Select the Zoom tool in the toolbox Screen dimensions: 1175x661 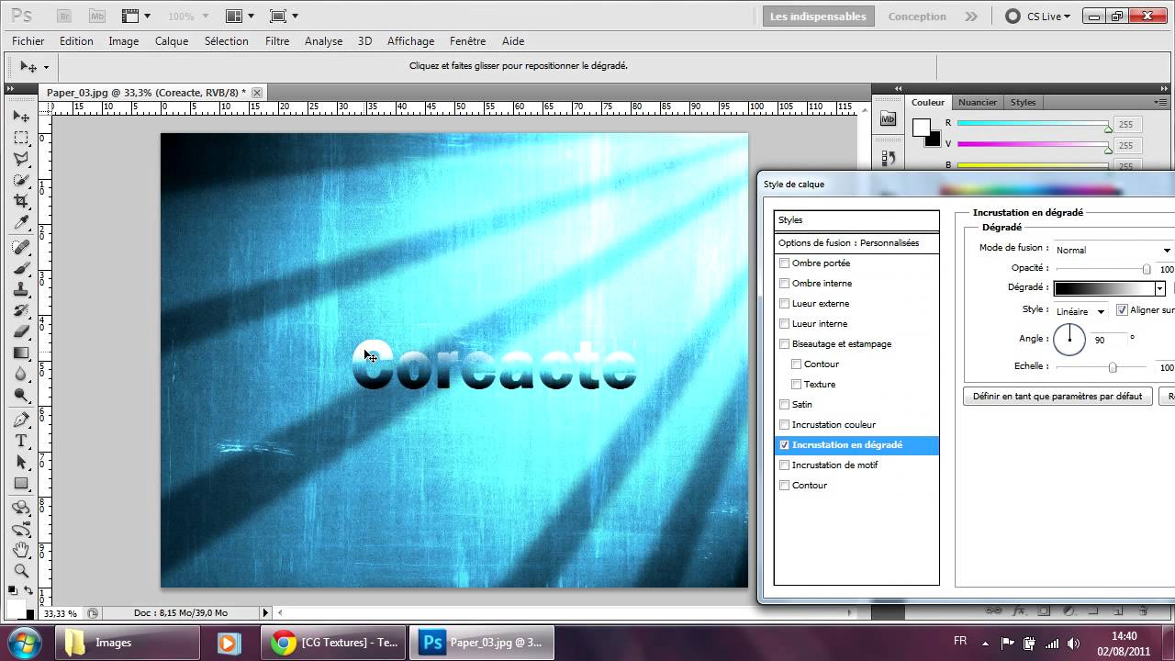click(x=21, y=571)
